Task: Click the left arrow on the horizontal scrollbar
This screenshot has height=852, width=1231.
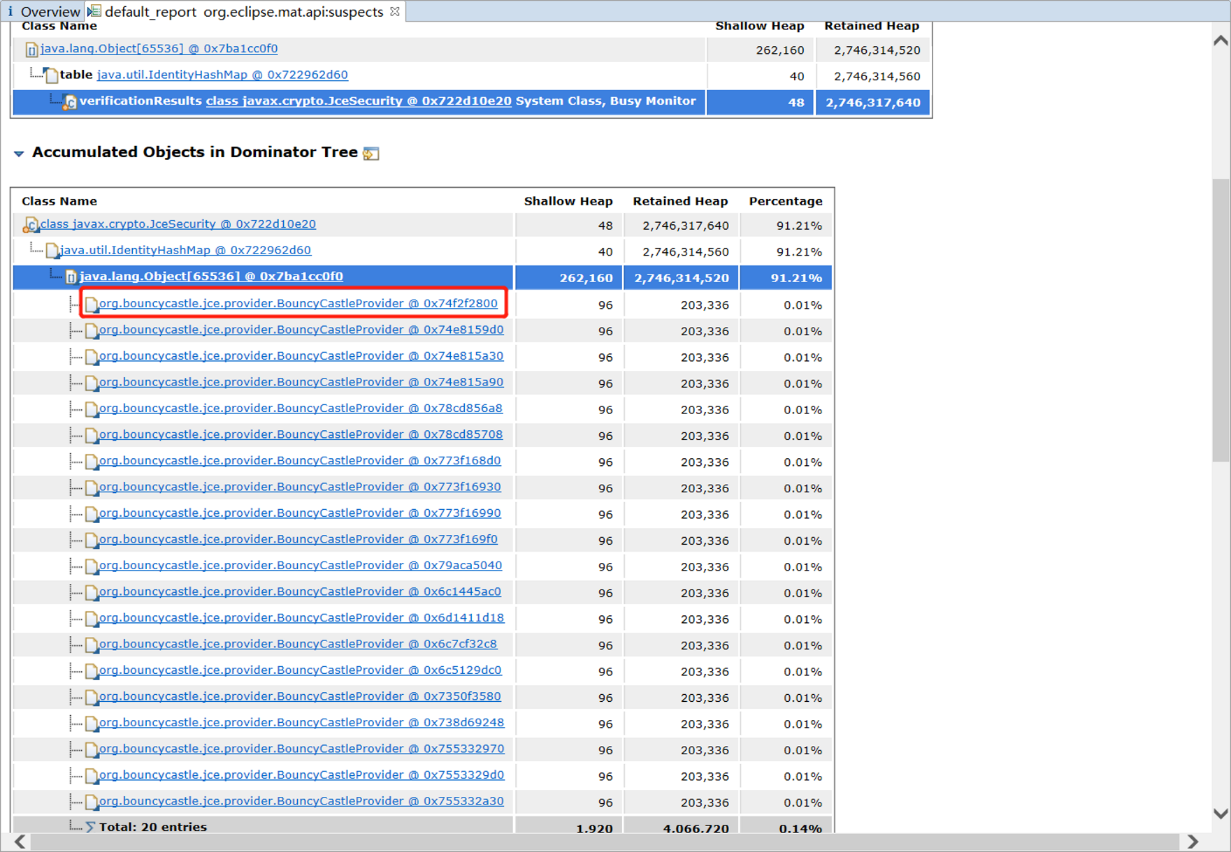Action: pyautogui.click(x=20, y=842)
